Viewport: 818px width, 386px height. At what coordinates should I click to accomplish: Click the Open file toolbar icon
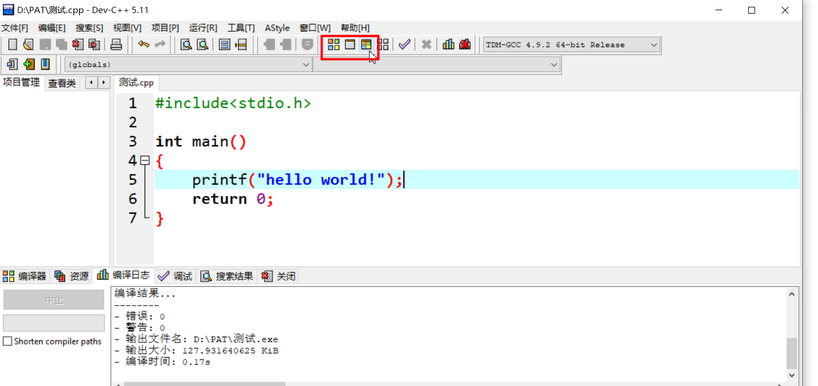pyautogui.click(x=28, y=44)
